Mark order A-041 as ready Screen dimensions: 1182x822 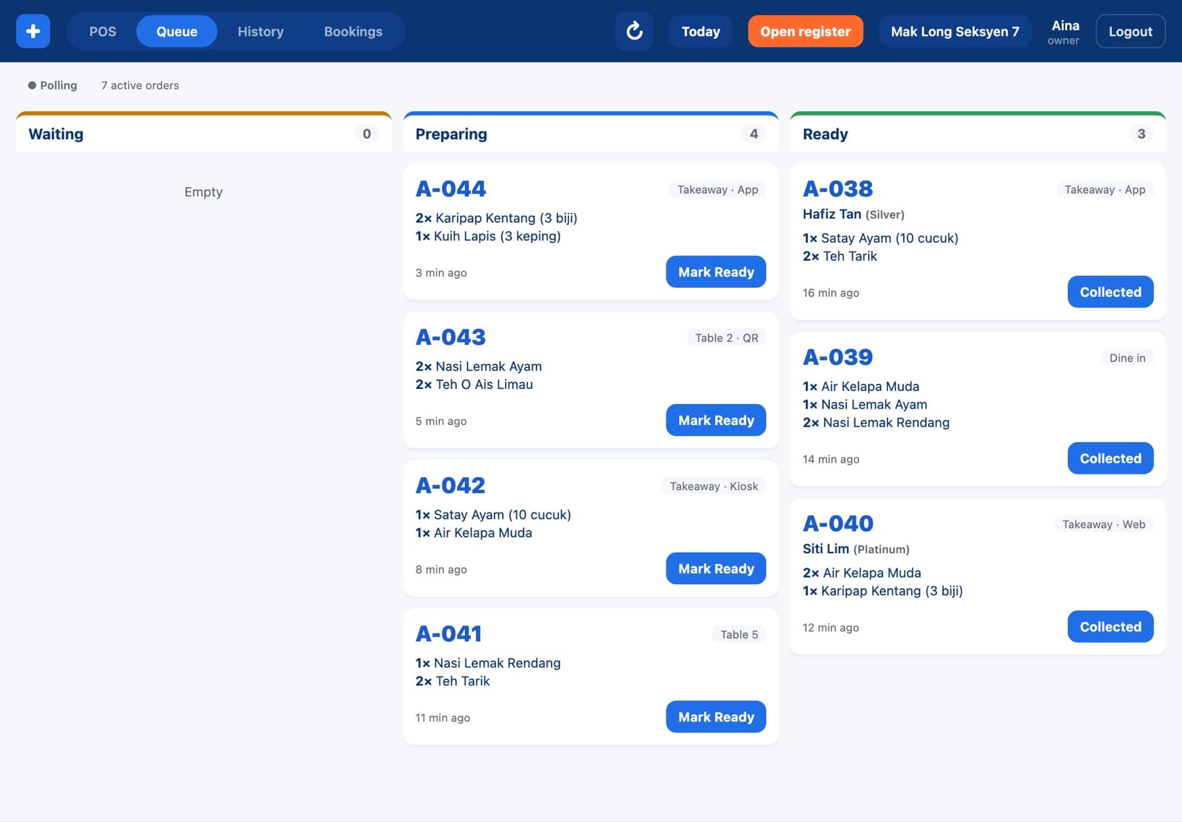[x=716, y=717]
